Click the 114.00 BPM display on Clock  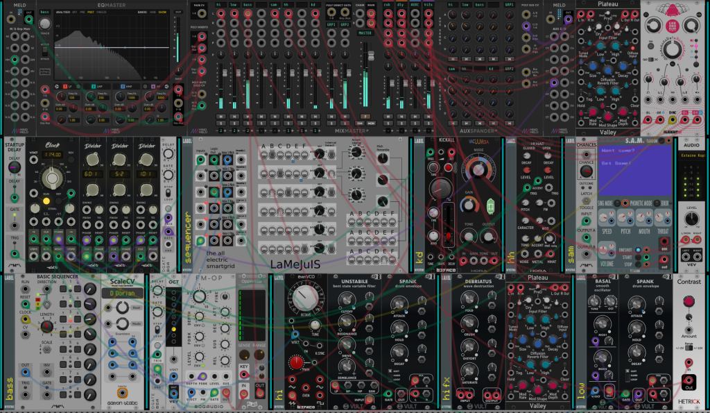click(x=52, y=155)
